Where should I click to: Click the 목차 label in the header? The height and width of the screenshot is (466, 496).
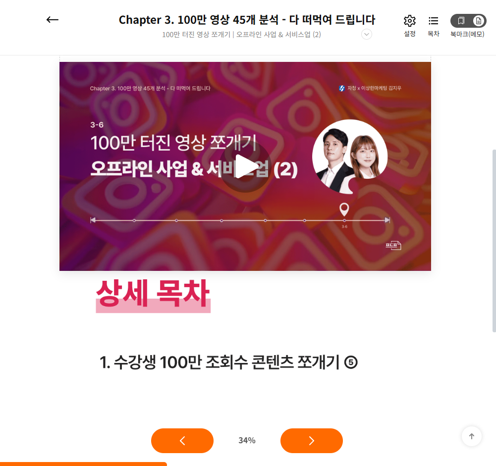(434, 34)
